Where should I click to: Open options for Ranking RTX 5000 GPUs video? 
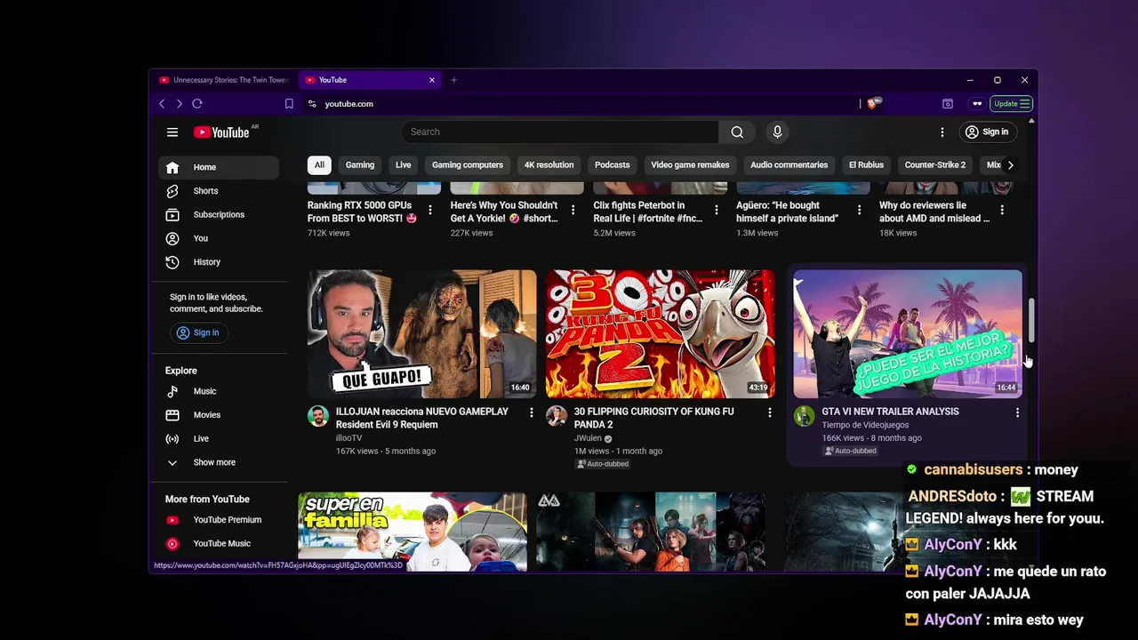(x=430, y=211)
